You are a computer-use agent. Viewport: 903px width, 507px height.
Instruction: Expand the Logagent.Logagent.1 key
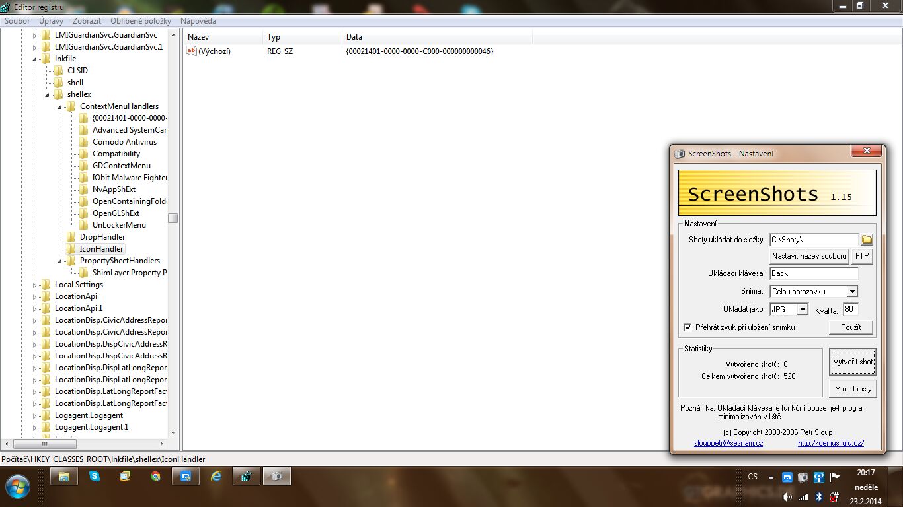point(36,427)
